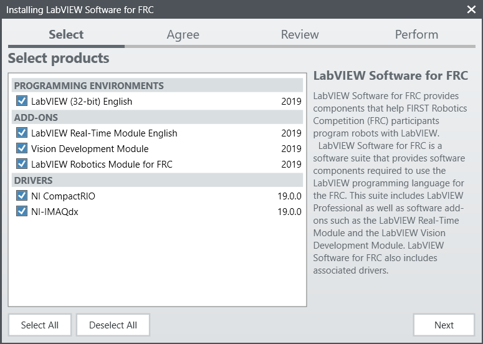Uncheck NI CompactRIO driver checkbox
Viewport: 483px width, 344px height.
pos(22,196)
